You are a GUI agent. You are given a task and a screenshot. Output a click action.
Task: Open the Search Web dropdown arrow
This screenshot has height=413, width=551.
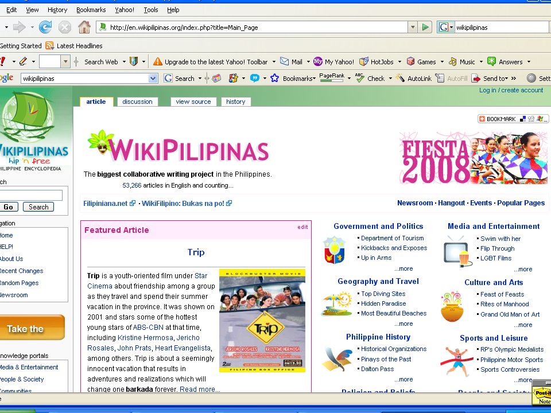click(x=124, y=62)
